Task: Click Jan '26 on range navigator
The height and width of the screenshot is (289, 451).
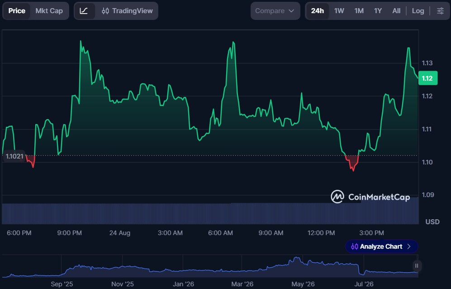Action: [x=183, y=284]
